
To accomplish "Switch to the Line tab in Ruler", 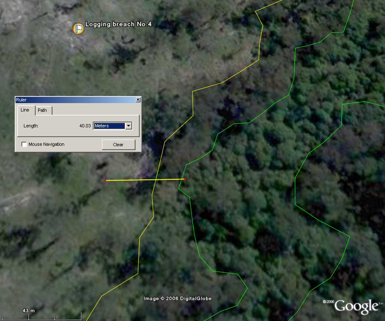I will pos(25,110).
